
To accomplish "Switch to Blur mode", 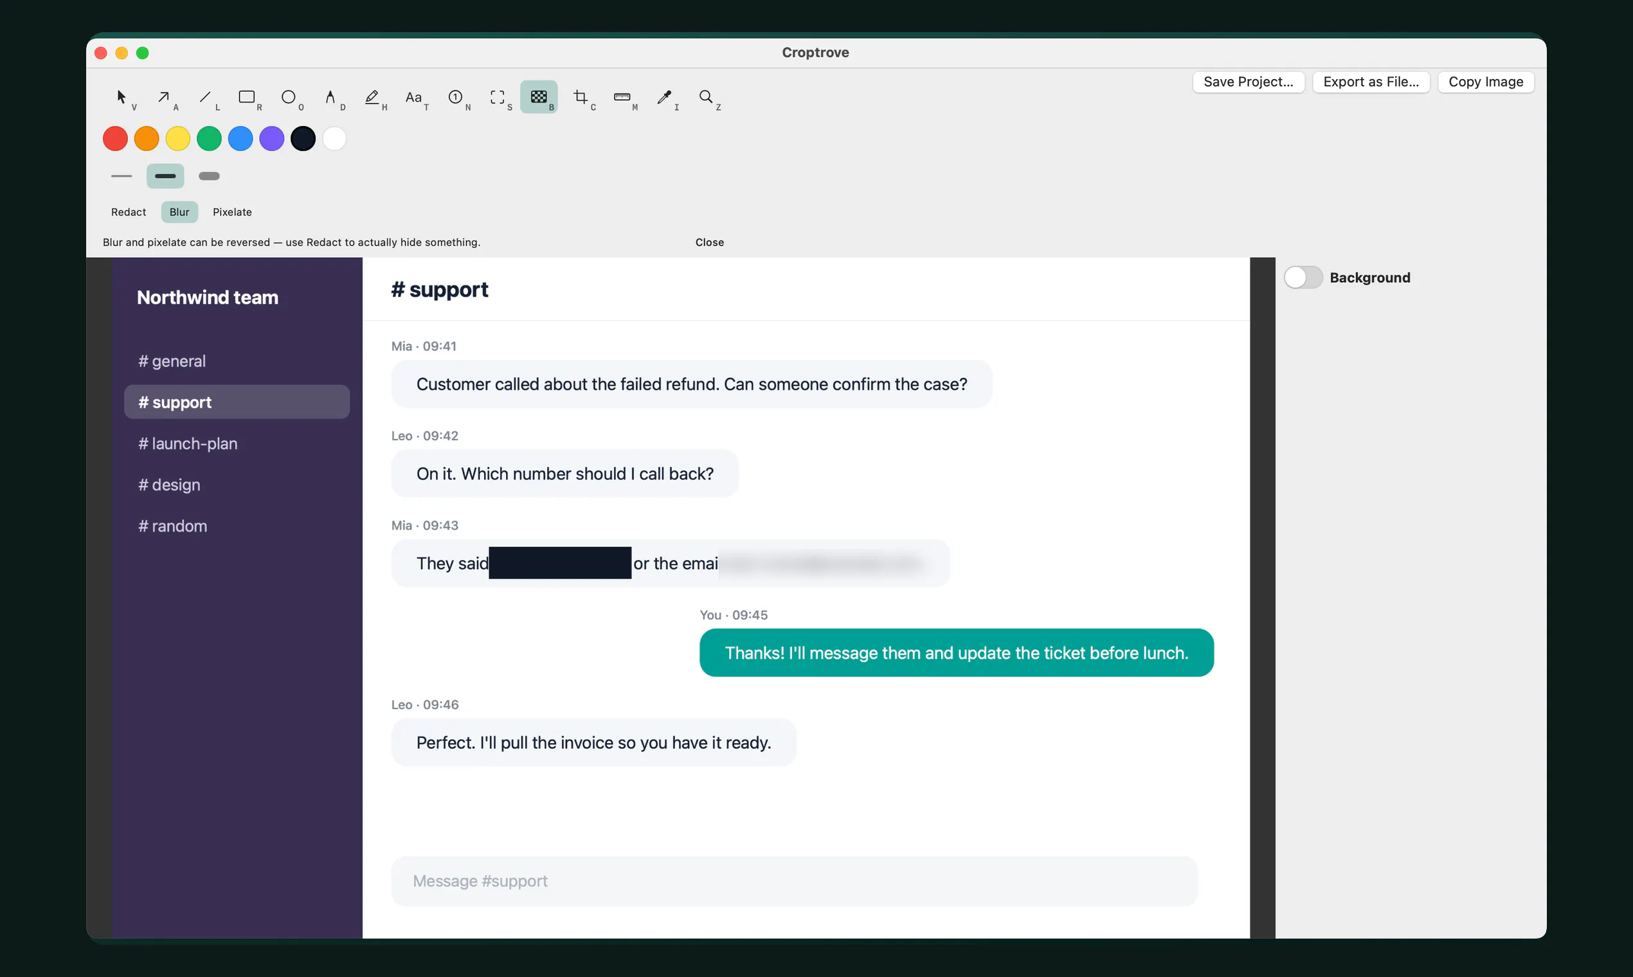I will point(179,212).
